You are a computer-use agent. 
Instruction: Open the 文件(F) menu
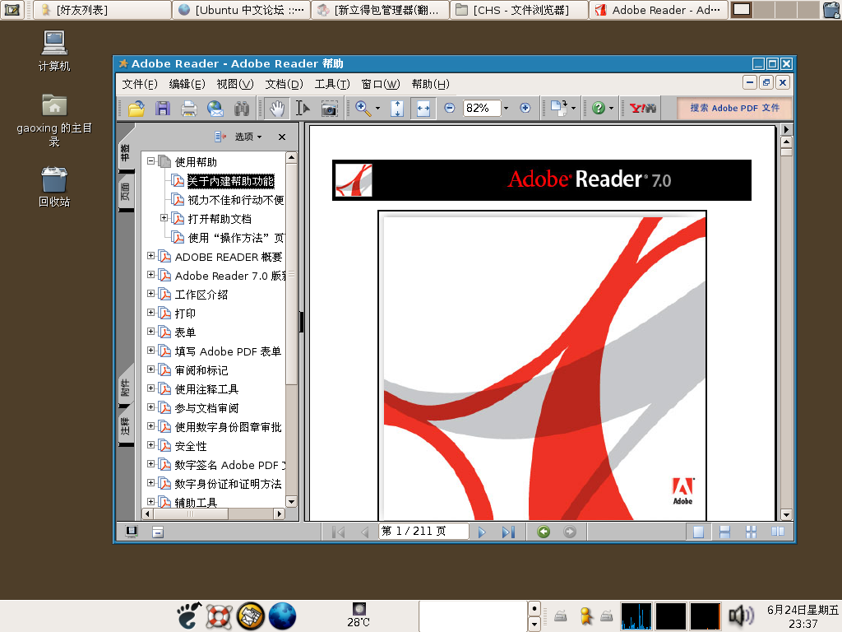pyautogui.click(x=140, y=85)
